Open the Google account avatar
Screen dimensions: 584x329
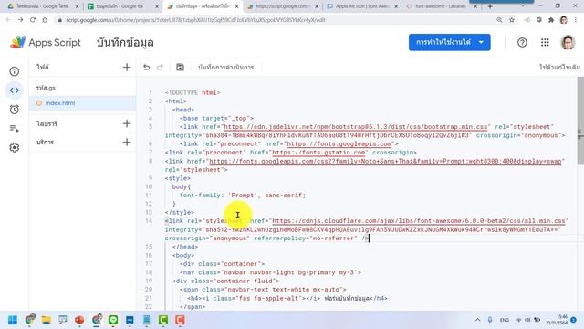point(568,43)
